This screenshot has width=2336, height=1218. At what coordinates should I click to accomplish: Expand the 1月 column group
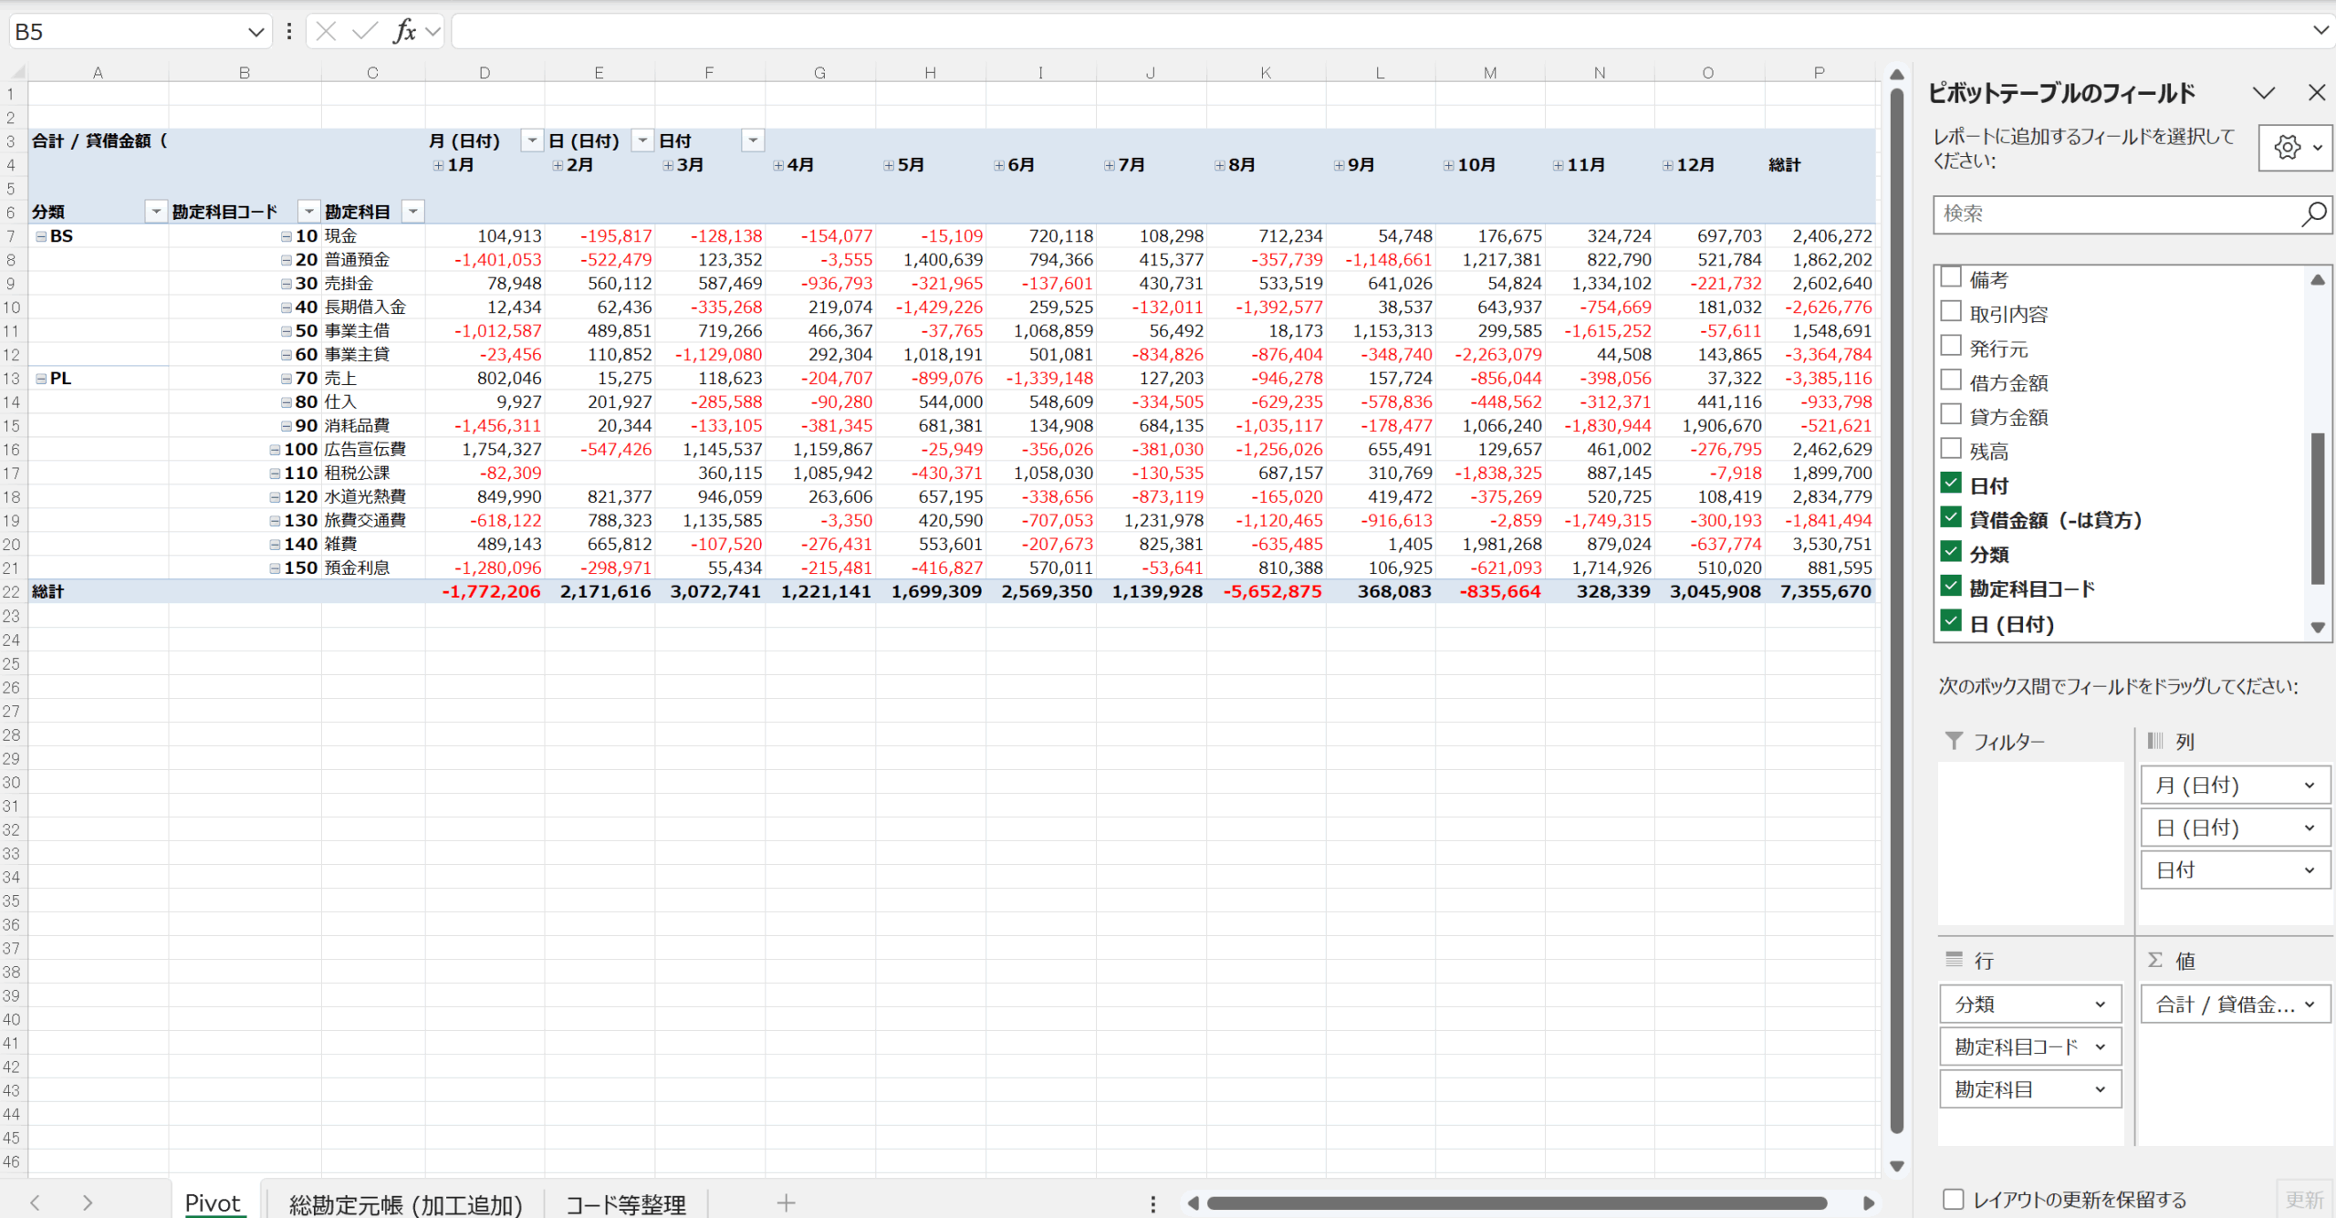[439, 165]
